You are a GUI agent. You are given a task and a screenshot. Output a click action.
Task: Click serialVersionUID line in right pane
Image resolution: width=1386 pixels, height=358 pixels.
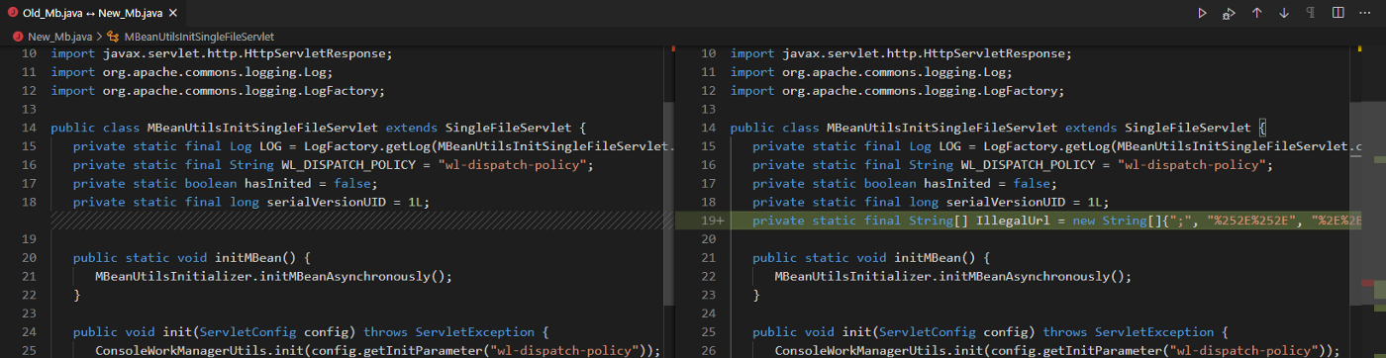(x=931, y=203)
